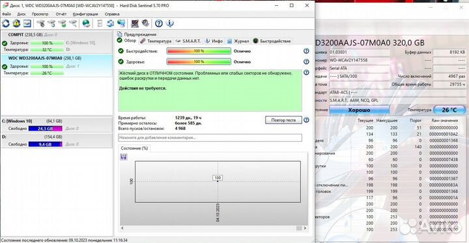Click the graph scroll left arrow

click(x=122, y=228)
